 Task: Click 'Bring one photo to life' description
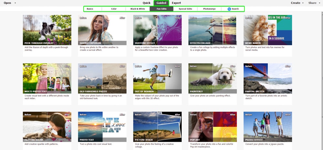(99, 49)
